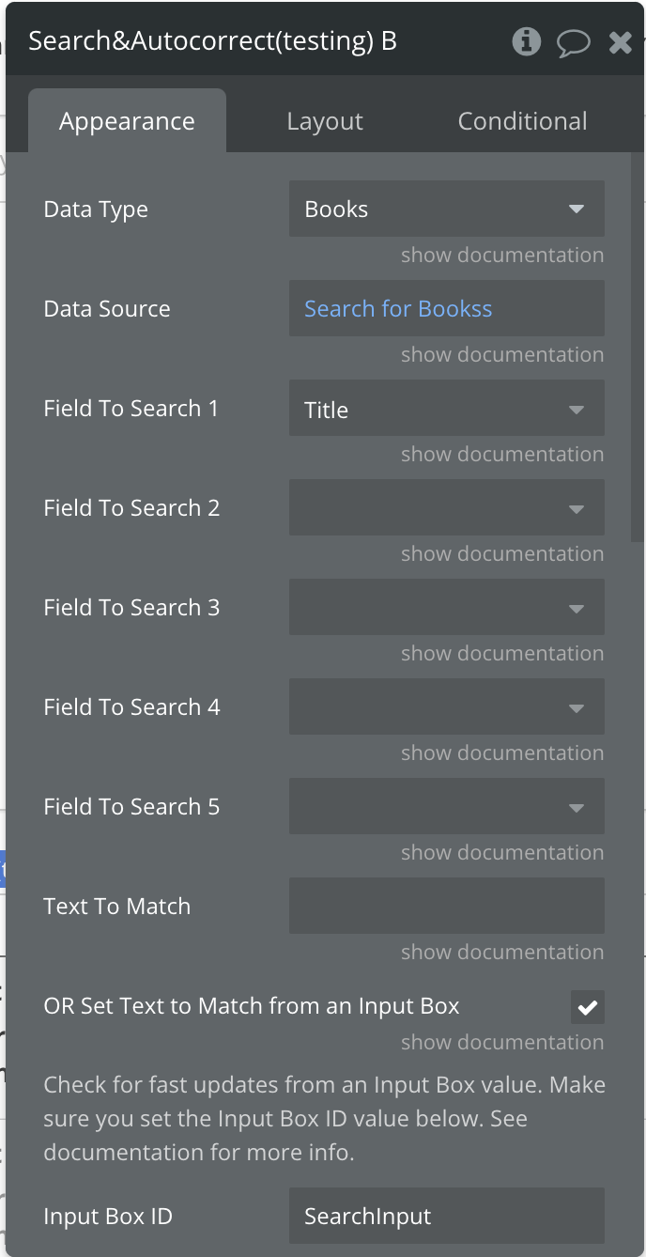Switch to the Layout tab
Screen dimensions: 646x1257
coord(325,121)
